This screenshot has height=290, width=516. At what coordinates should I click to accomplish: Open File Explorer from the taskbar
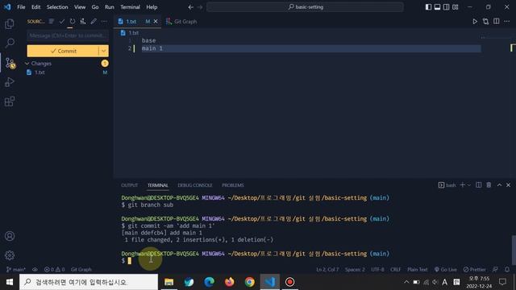pos(169,282)
